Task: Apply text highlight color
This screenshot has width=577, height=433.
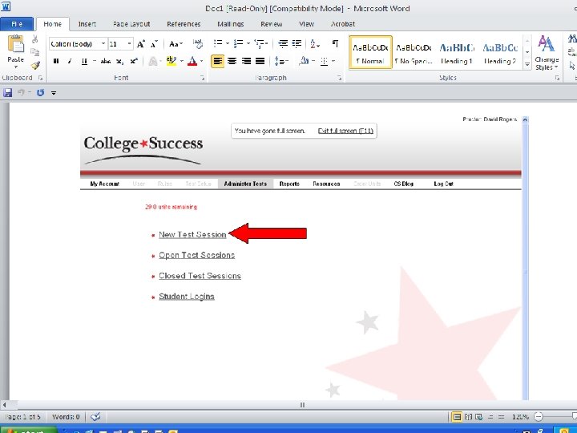Action: coord(171,61)
